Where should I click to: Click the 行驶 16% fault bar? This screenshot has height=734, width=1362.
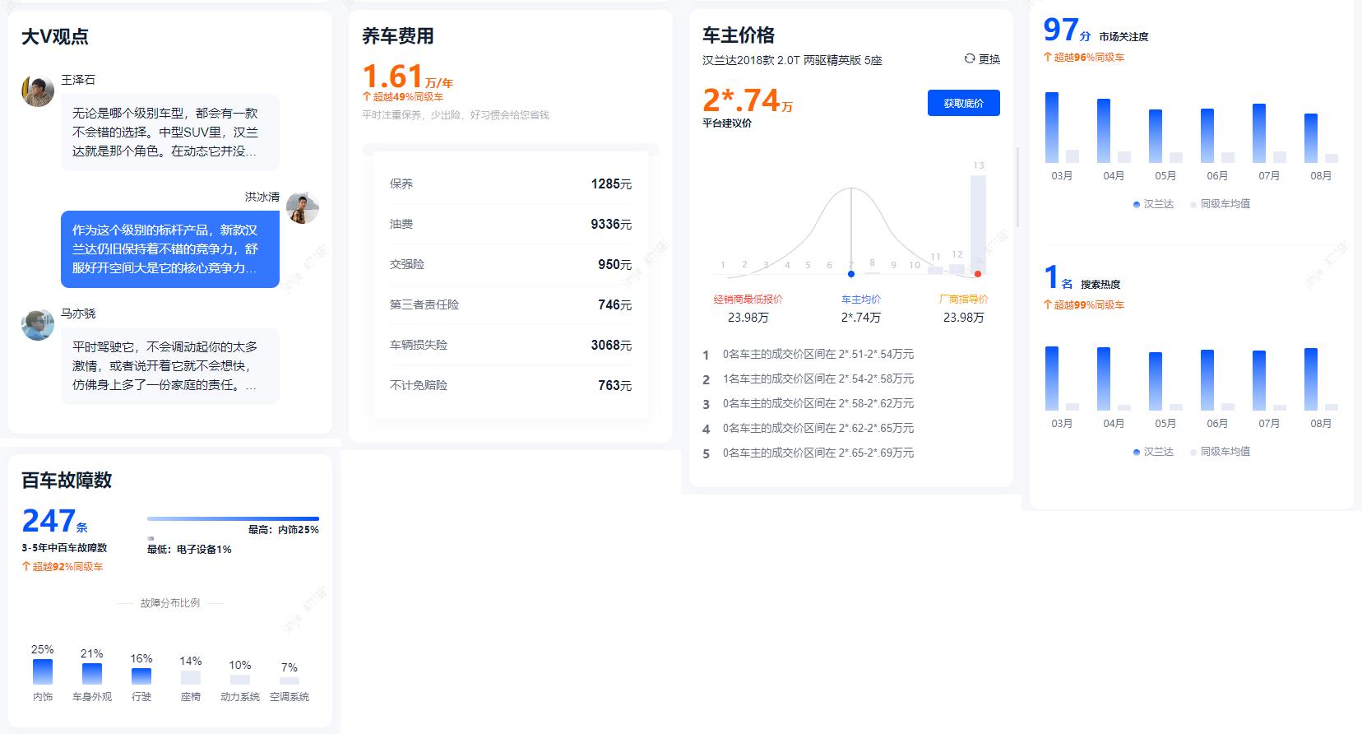click(141, 676)
